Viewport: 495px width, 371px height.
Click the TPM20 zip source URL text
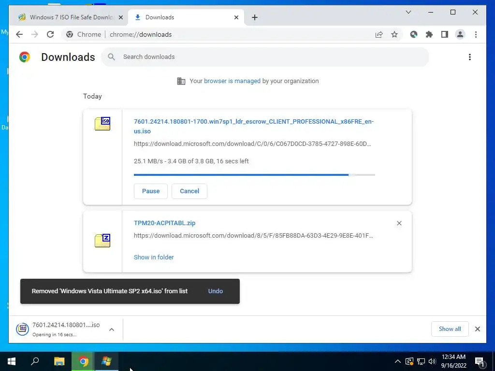253,236
